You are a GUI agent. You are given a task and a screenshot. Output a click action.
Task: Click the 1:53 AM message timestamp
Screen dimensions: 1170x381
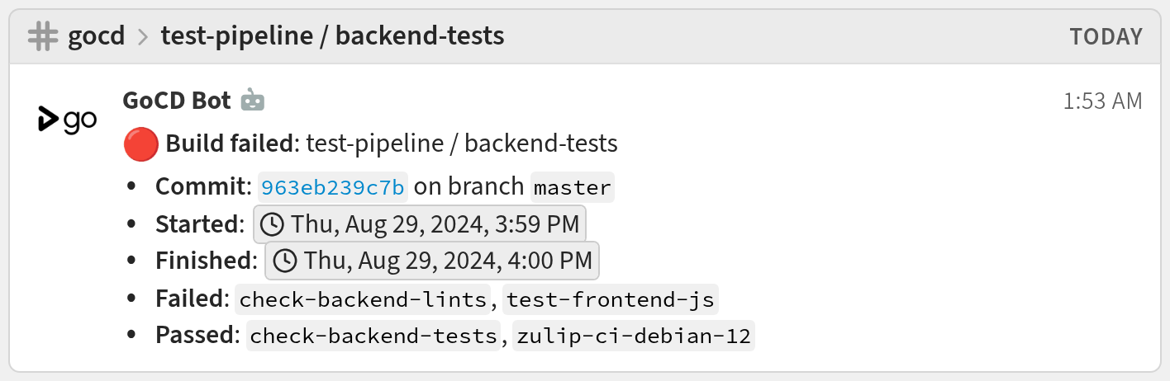(x=1102, y=101)
